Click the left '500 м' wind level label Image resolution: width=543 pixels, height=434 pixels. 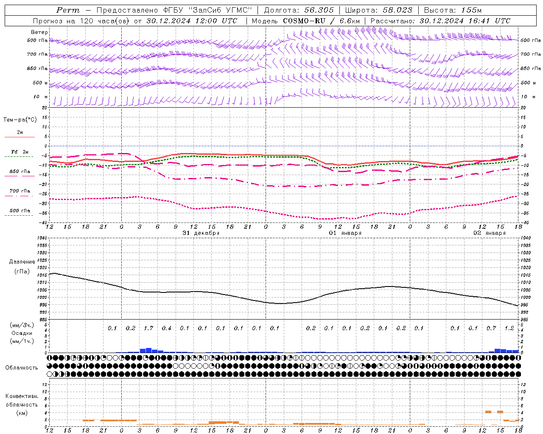point(40,83)
